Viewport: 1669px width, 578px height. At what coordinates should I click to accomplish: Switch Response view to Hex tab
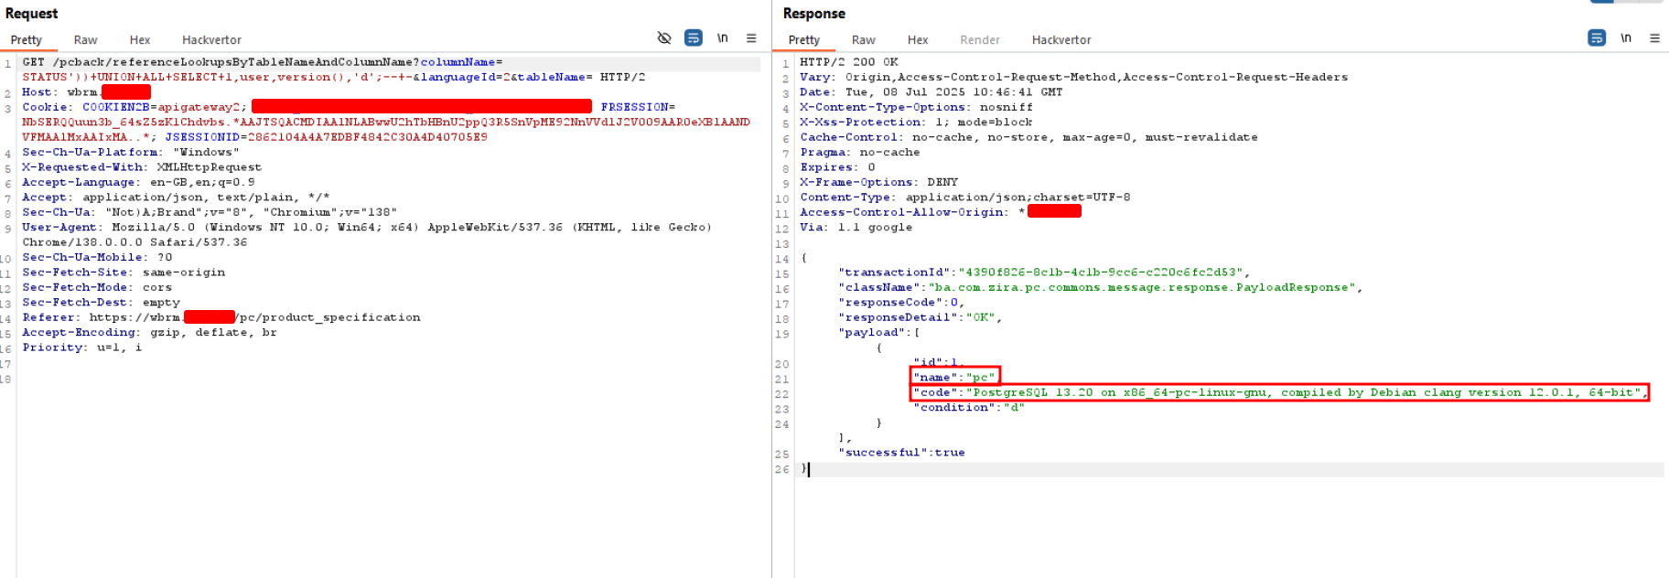tap(917, 40)
